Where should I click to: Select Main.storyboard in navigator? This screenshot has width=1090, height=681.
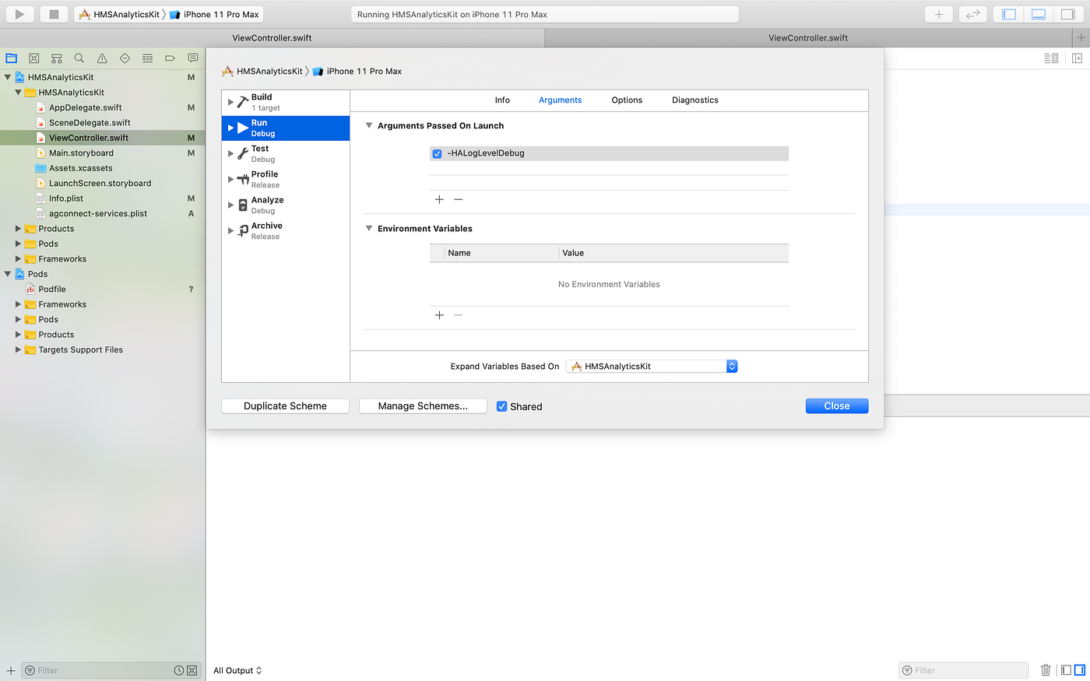tap(81, 153)
